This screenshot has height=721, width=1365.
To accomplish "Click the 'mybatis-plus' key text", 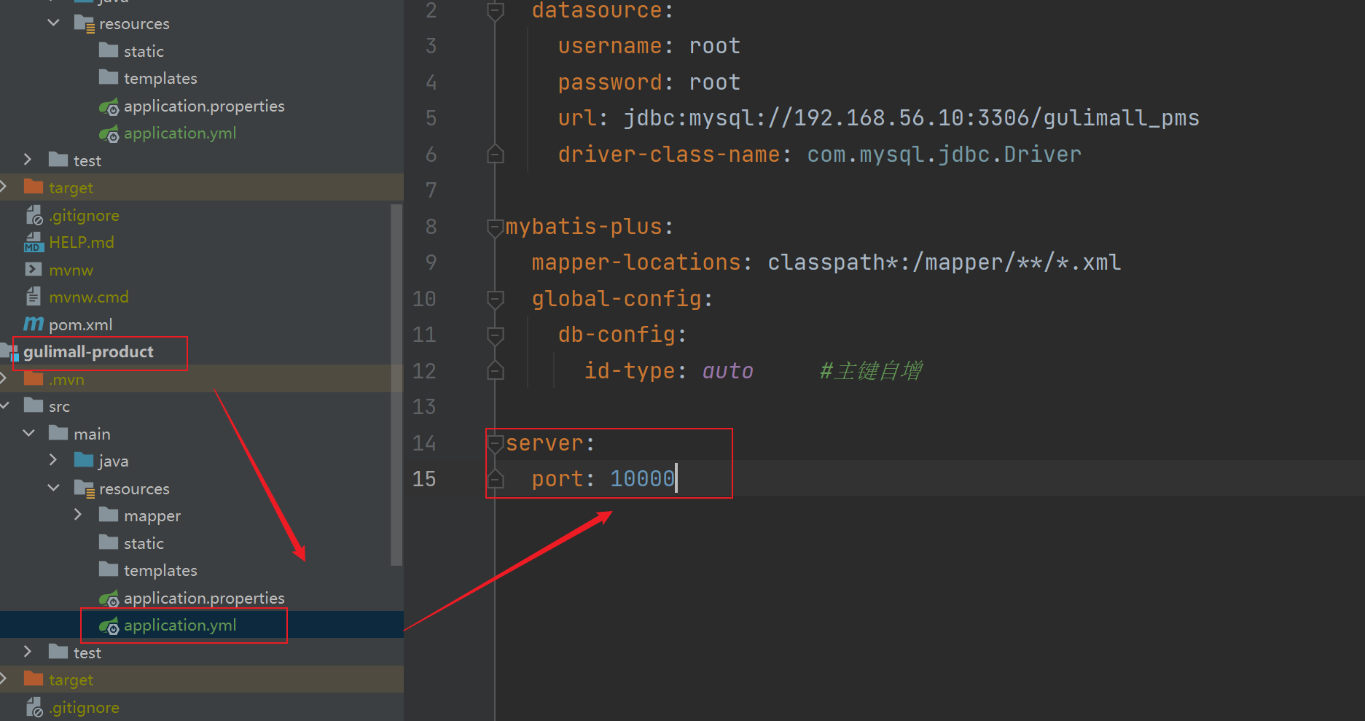I will click(584, 226).
